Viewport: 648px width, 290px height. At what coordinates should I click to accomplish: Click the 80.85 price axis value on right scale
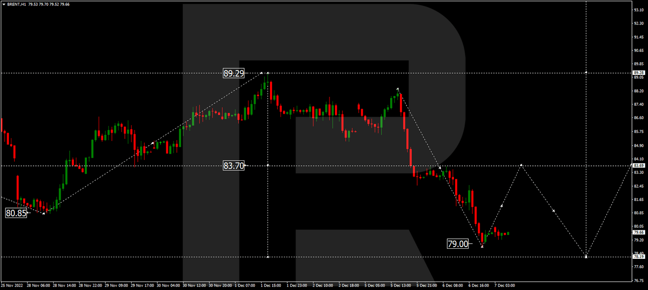[638, 213]
